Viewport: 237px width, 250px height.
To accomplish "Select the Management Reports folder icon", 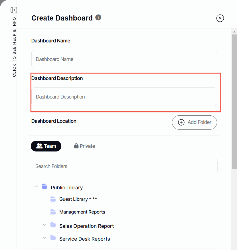I will tap(53, 212).
